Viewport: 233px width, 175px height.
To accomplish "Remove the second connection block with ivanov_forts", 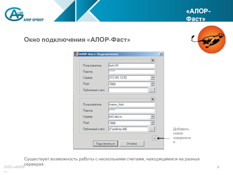I will (153, 99).
